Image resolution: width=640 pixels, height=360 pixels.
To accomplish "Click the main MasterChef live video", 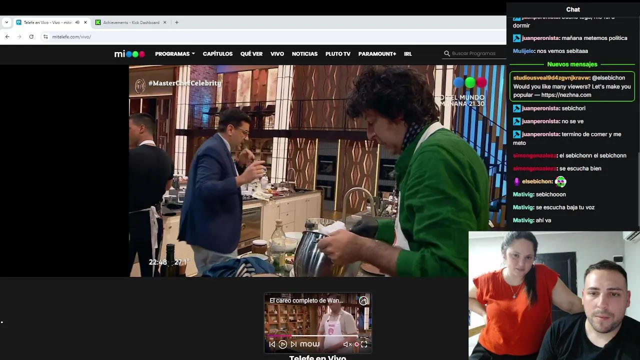I will pyautogui.click(x=317, y=171).
